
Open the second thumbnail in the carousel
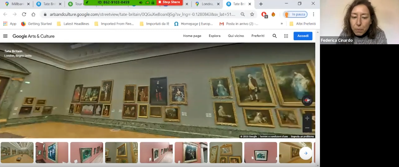coord(52,153)
